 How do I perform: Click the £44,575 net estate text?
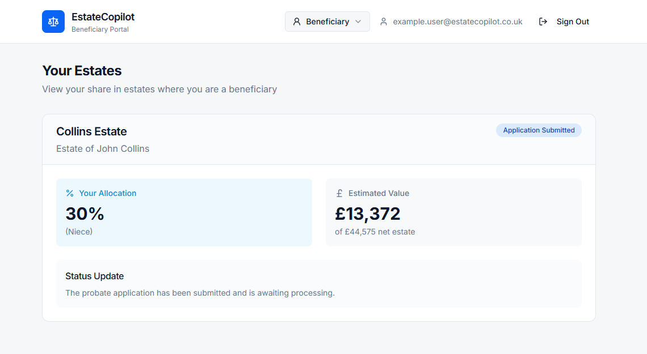pyautogui.click(x=375, y=232)
